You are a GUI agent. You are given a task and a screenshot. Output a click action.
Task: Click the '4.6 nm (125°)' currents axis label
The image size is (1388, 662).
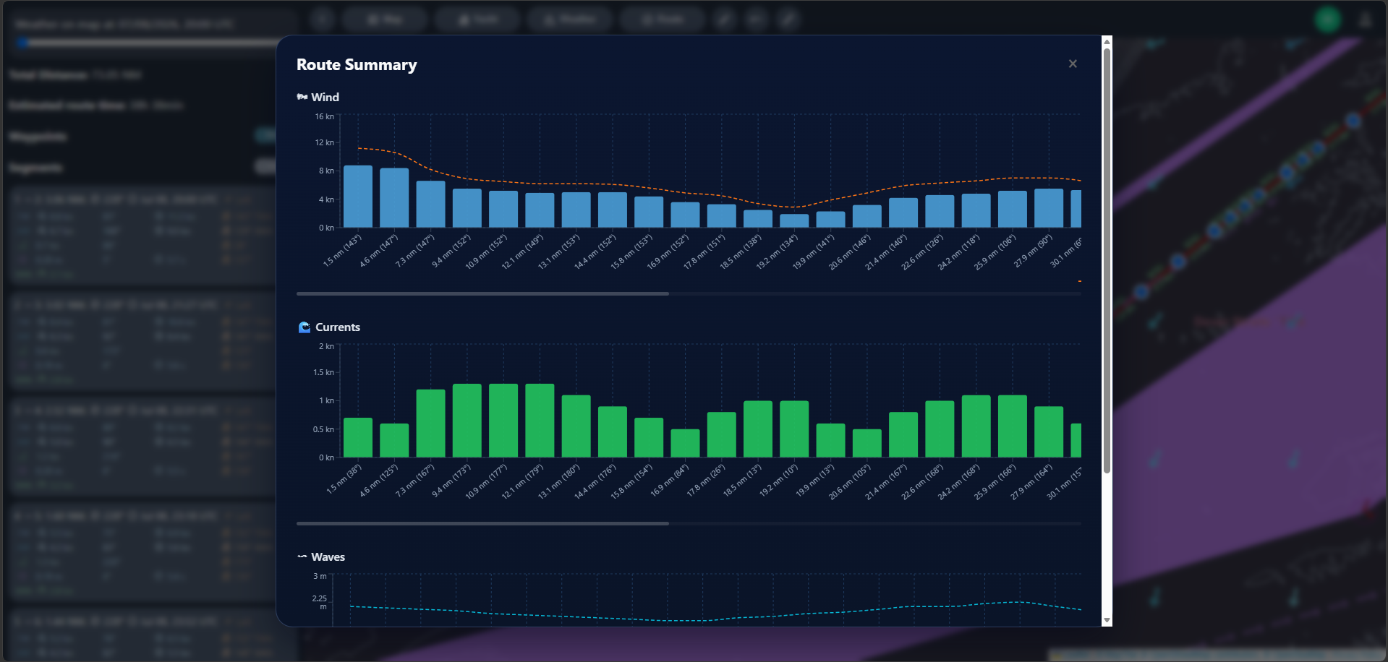[x=379, y=480]
